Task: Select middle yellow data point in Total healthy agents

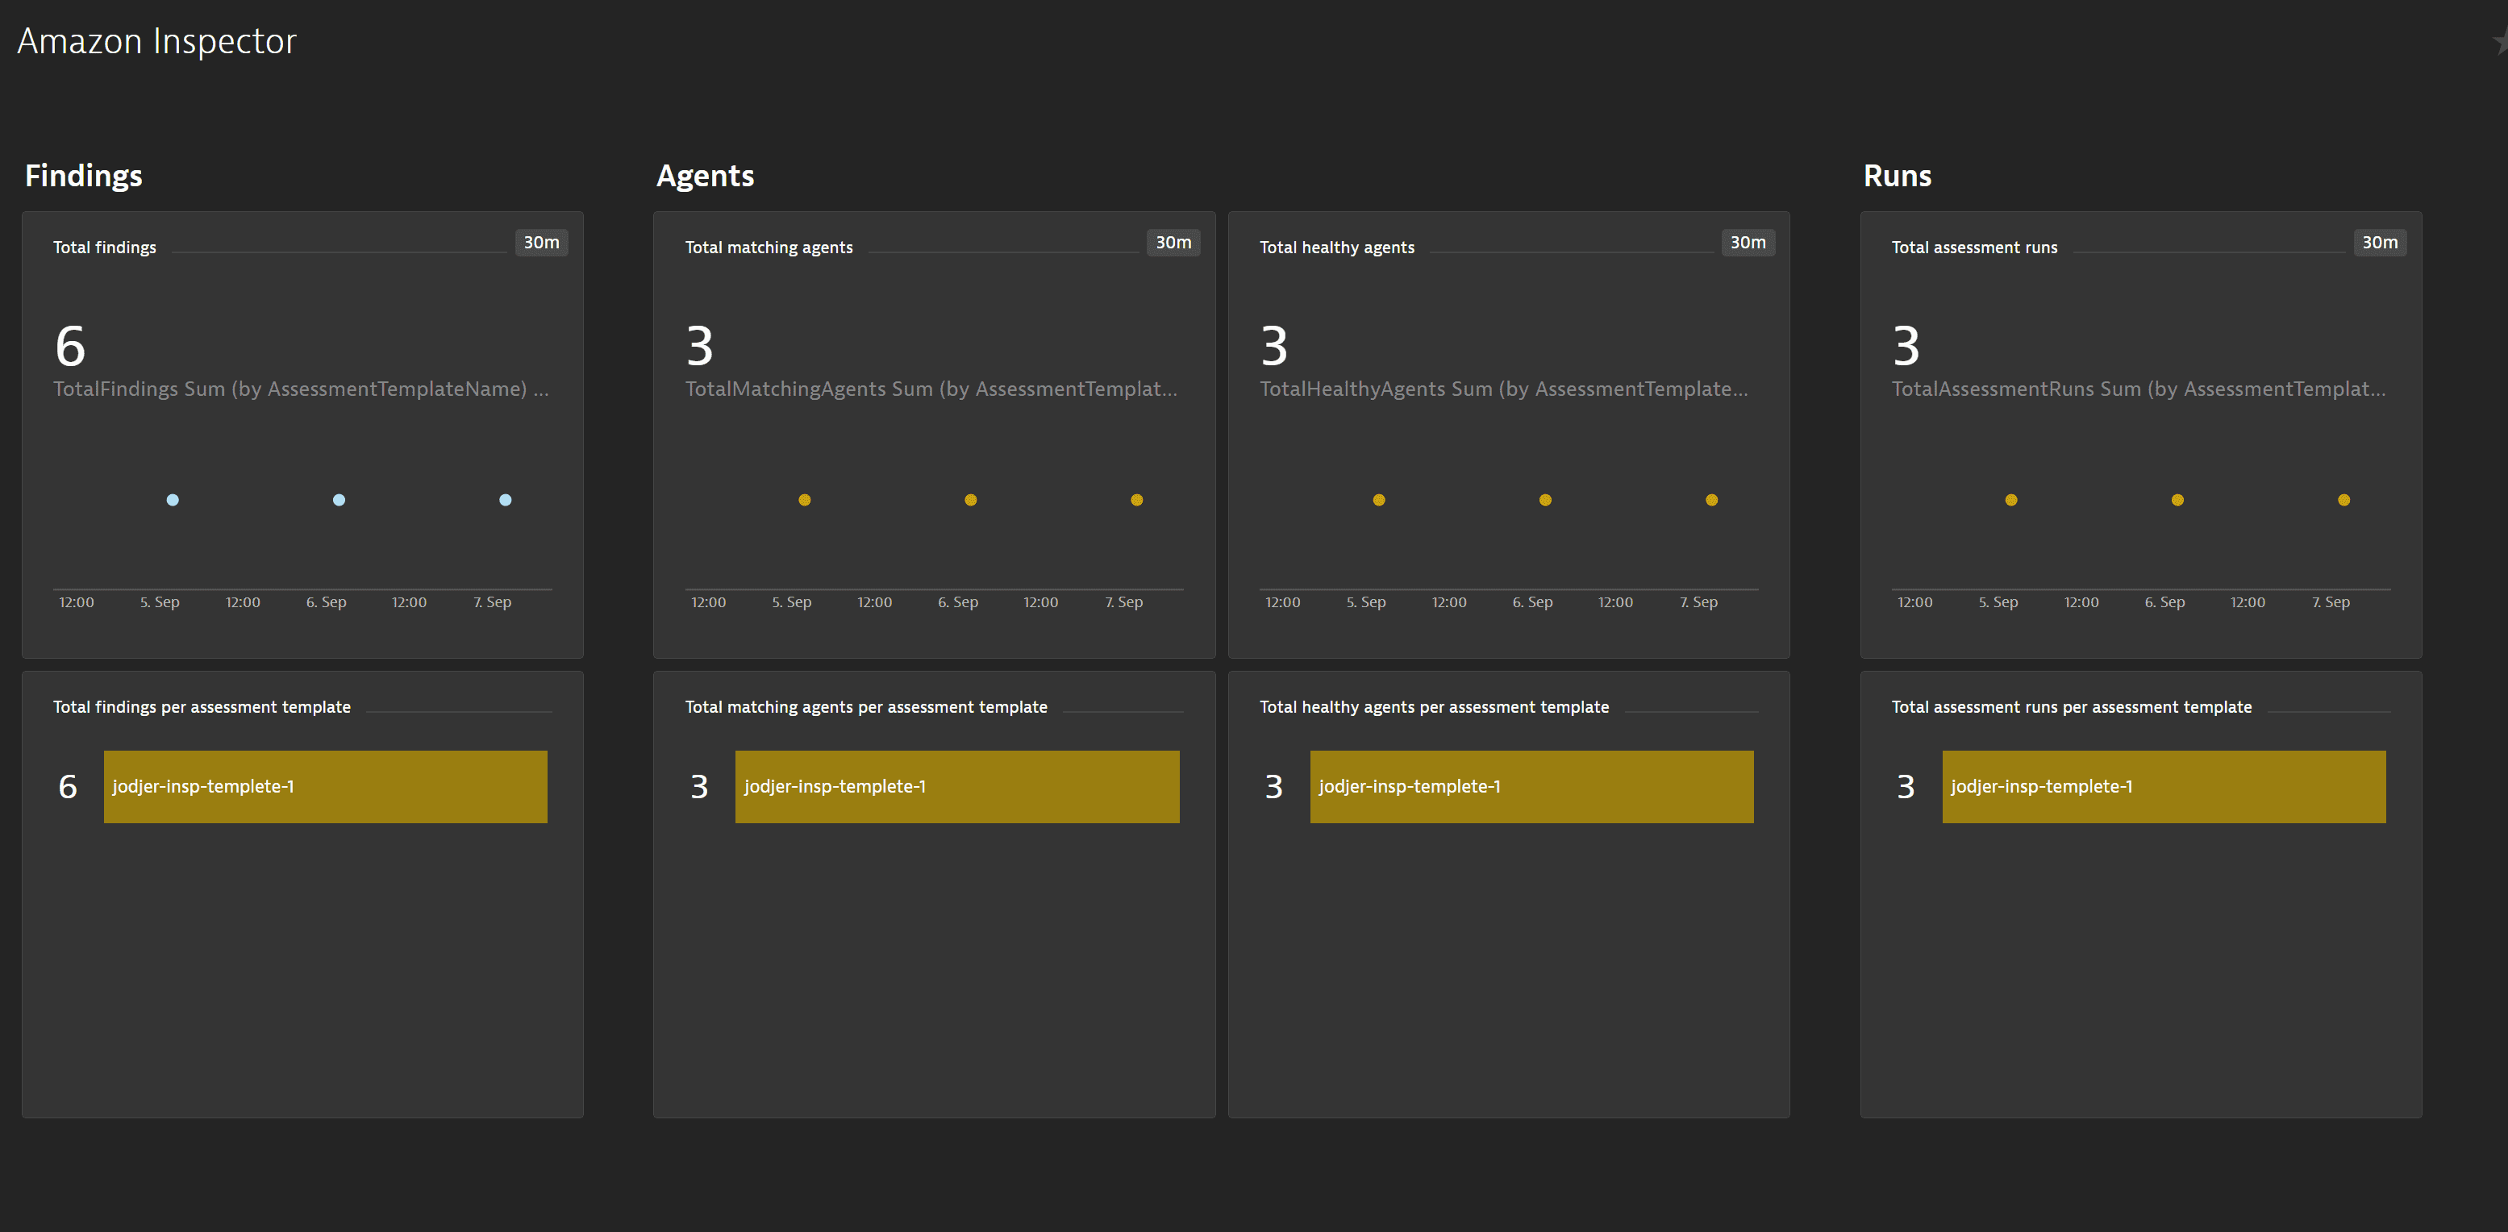Action: click(x=1545, y=500)
